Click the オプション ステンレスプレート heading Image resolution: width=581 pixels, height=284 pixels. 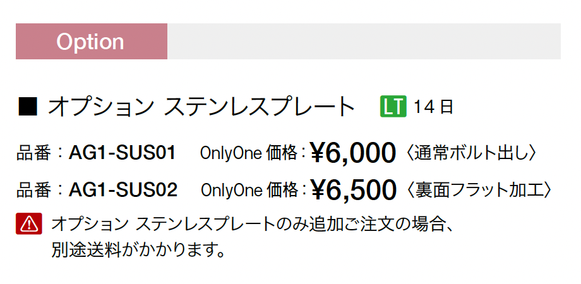click(201, 107)
